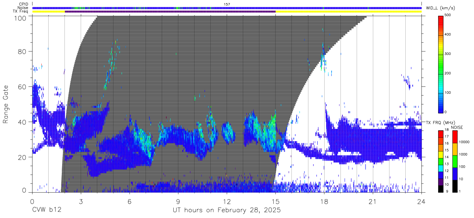Click the 100 label on width colorbar
474x218 pixels.
448,93
